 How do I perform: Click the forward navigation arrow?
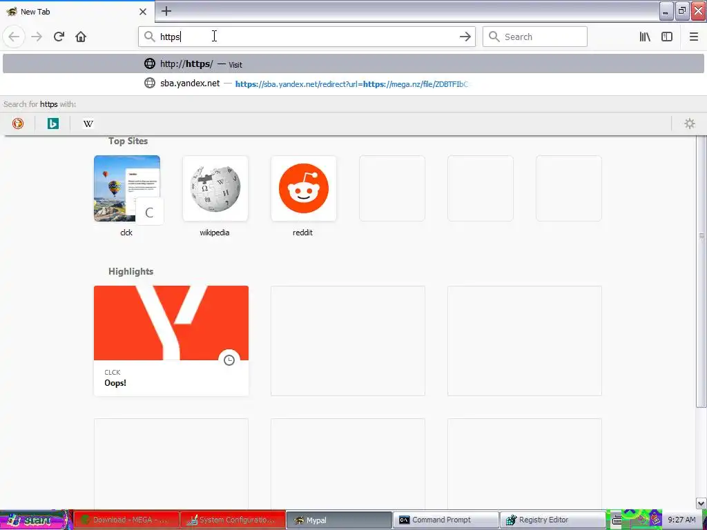37,37
